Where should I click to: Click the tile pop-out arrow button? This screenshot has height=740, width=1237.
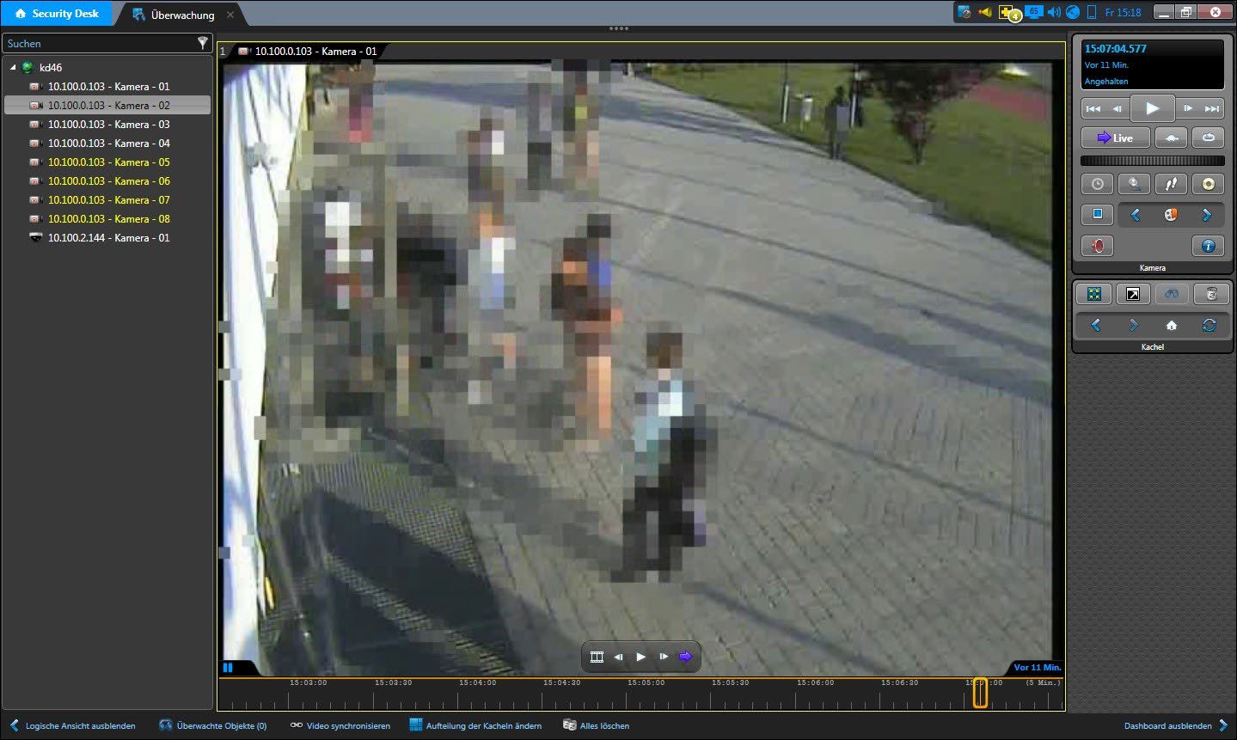(x=1133, y=295)
